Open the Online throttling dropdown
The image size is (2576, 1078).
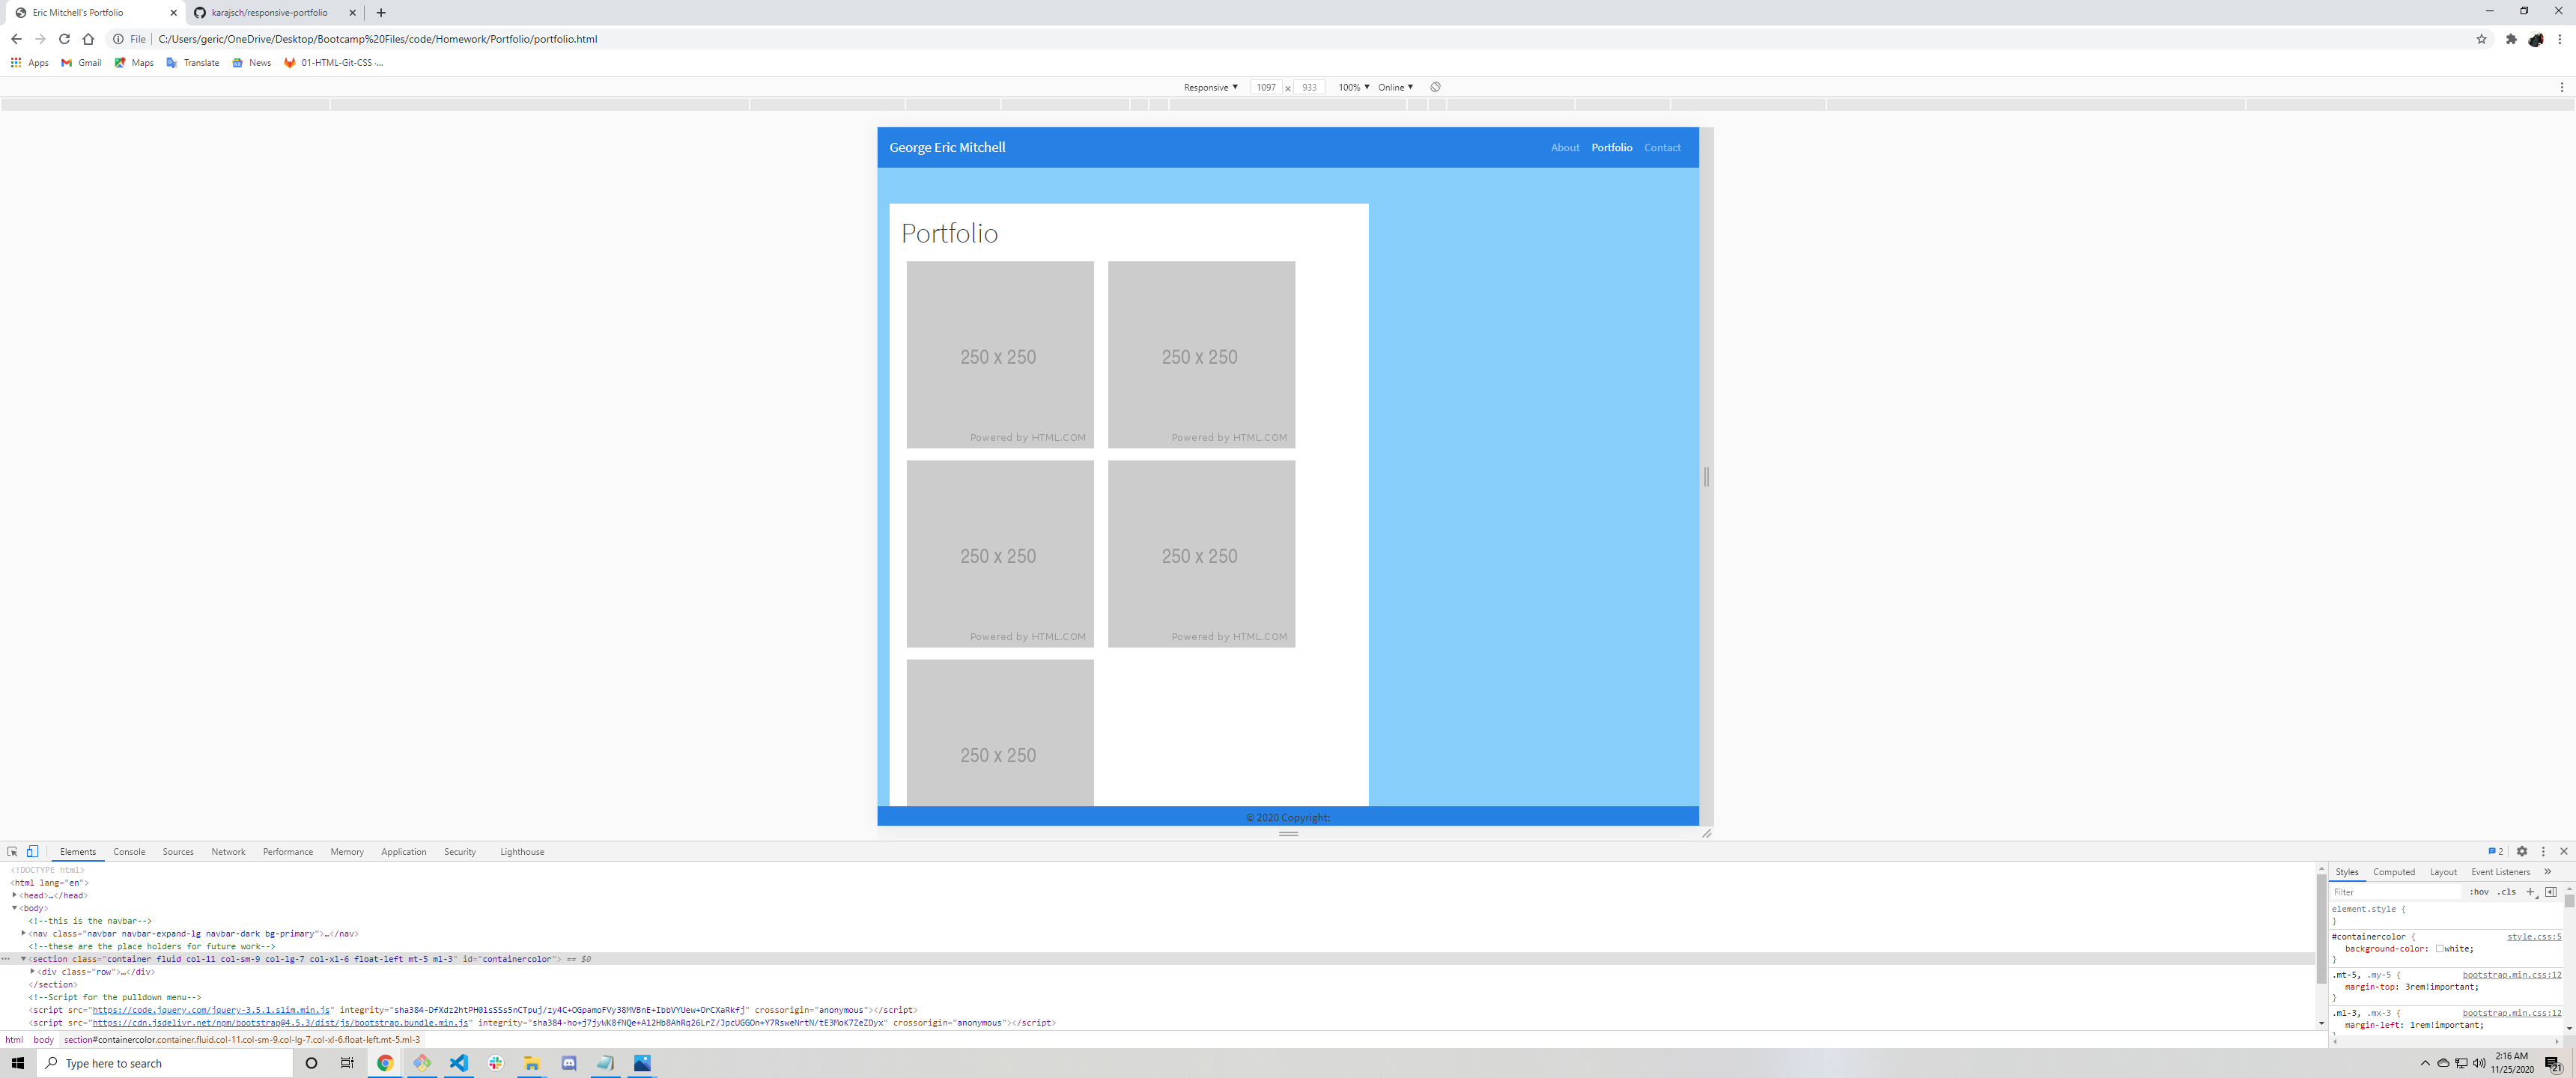1395,87
